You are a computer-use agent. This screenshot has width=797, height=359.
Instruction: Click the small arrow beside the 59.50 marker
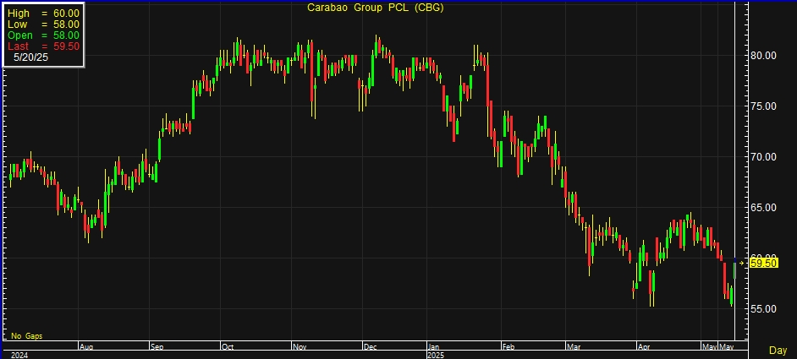pos(744,264)
